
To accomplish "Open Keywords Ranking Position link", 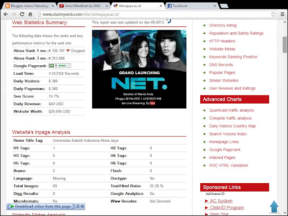I will click(x=233, y=57).
